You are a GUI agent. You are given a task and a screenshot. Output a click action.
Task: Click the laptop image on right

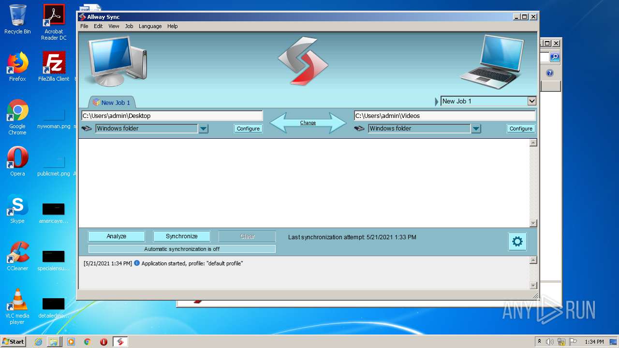click(493, 62)
